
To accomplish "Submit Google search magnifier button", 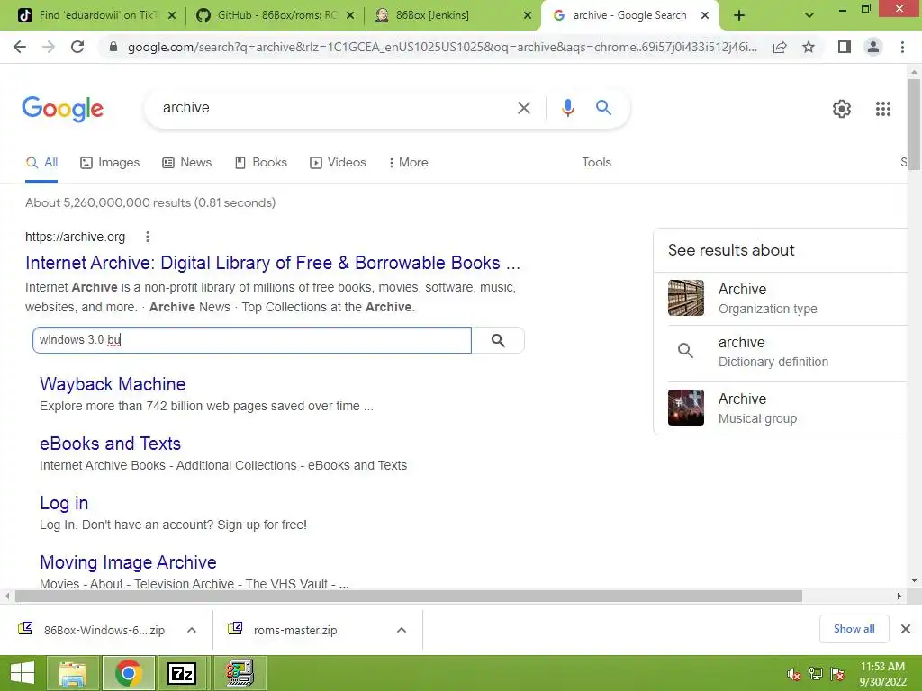I will point(603,108).
